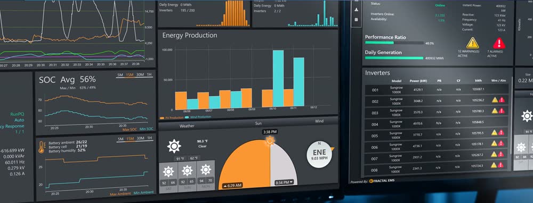Click the yellow 12 warnings active triangle

pyautogui.click(x=472, y=43)
